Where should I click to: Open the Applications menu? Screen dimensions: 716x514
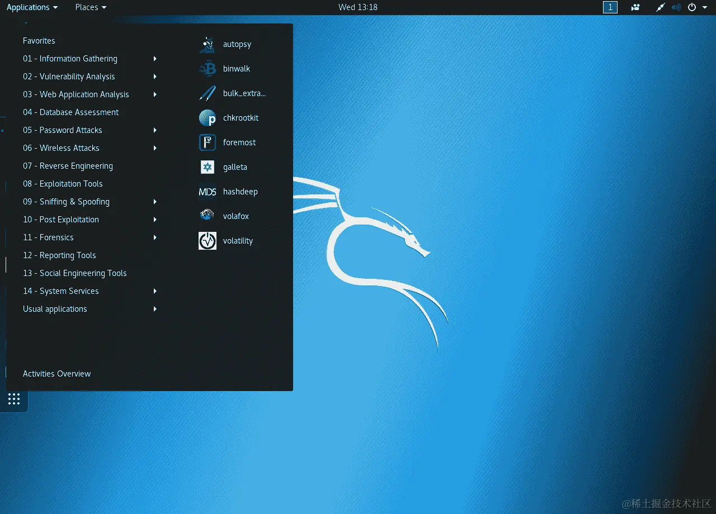pyautogui.click(x=32, y=7)
